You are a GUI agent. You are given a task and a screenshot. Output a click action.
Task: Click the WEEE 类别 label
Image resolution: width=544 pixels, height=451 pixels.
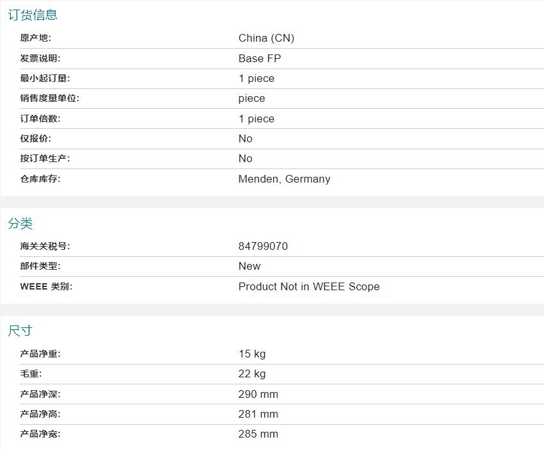click(46, 286)
